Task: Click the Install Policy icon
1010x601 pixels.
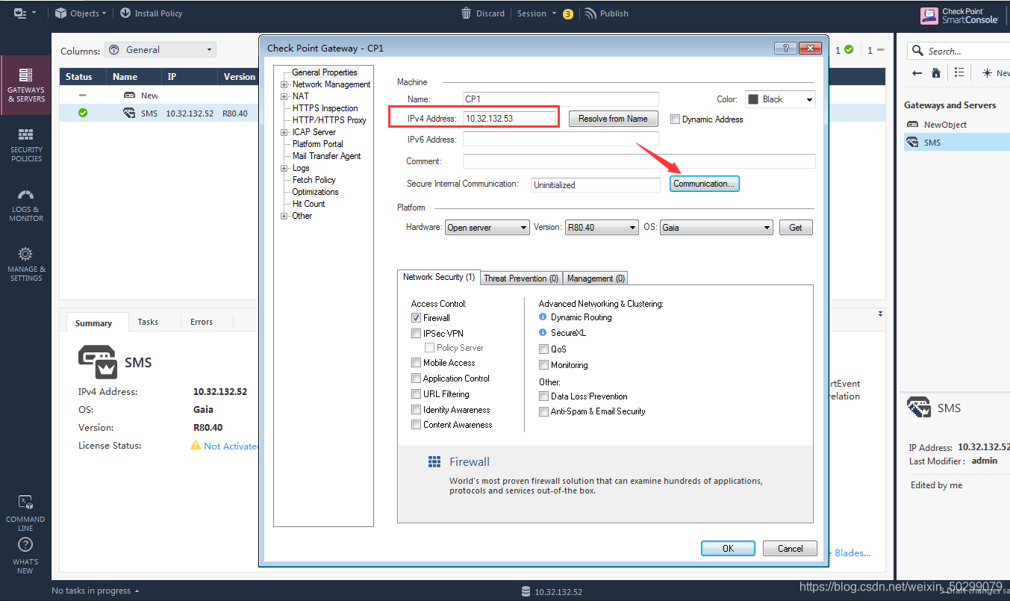Action: coord(125,13)
